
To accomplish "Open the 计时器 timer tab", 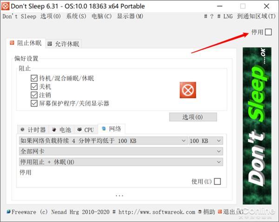I will 33,130.
